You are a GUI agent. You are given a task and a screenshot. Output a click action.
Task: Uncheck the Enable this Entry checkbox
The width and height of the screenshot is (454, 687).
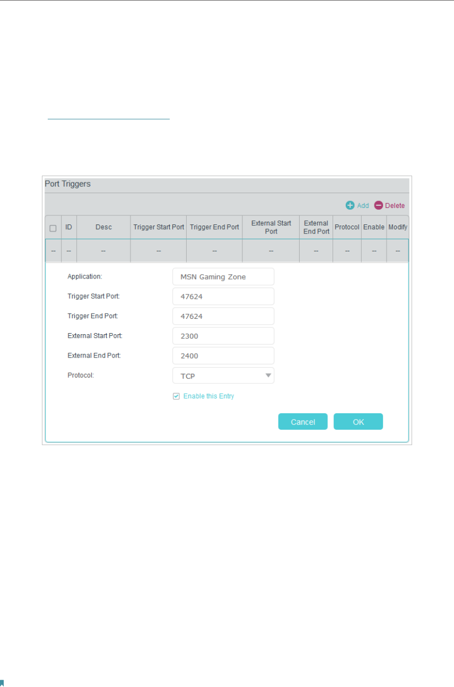click(x=176, y=396)
